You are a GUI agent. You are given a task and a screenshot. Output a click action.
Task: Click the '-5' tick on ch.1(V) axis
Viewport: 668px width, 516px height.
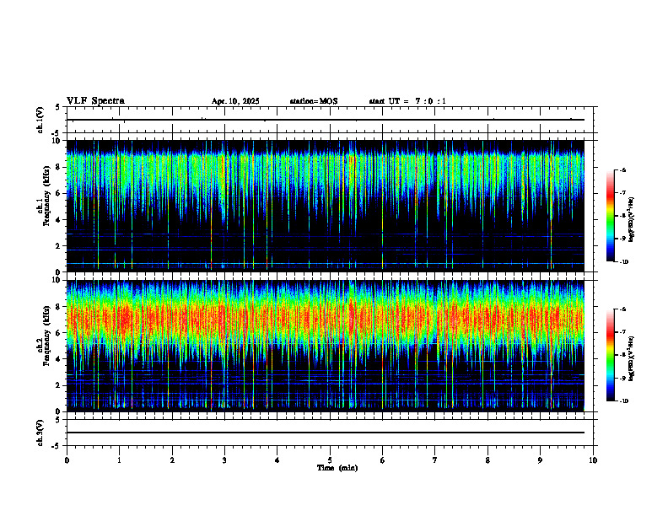click(x=56, y=133)
